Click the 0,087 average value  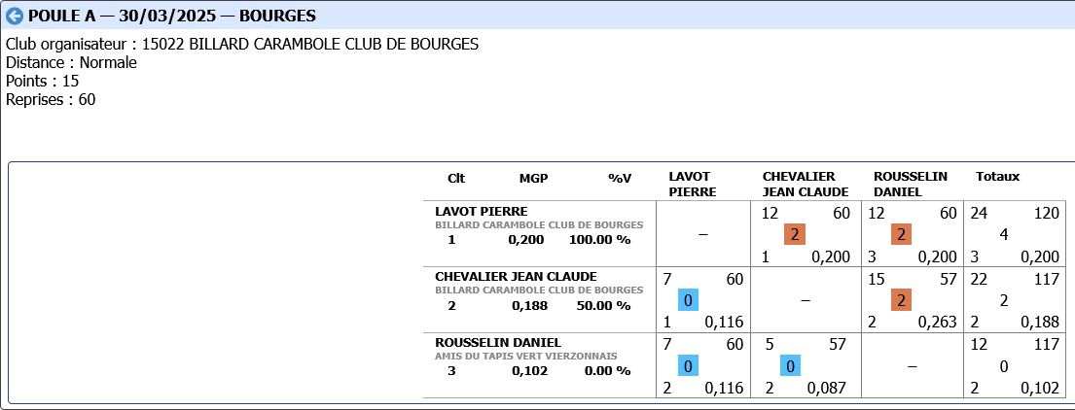(827, 388)
